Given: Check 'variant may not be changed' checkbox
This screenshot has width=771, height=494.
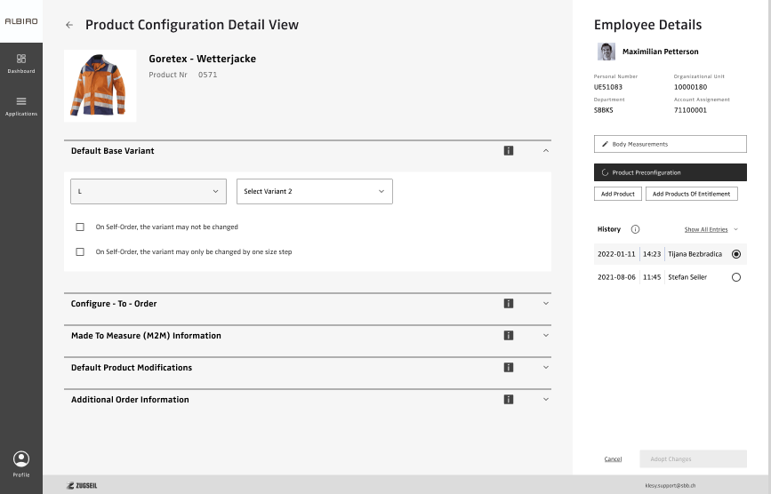Looking at the screenshot, I should [80, 227].
